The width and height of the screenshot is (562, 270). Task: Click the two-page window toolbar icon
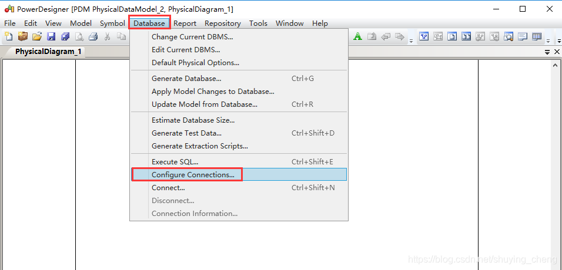coord(466,36)
